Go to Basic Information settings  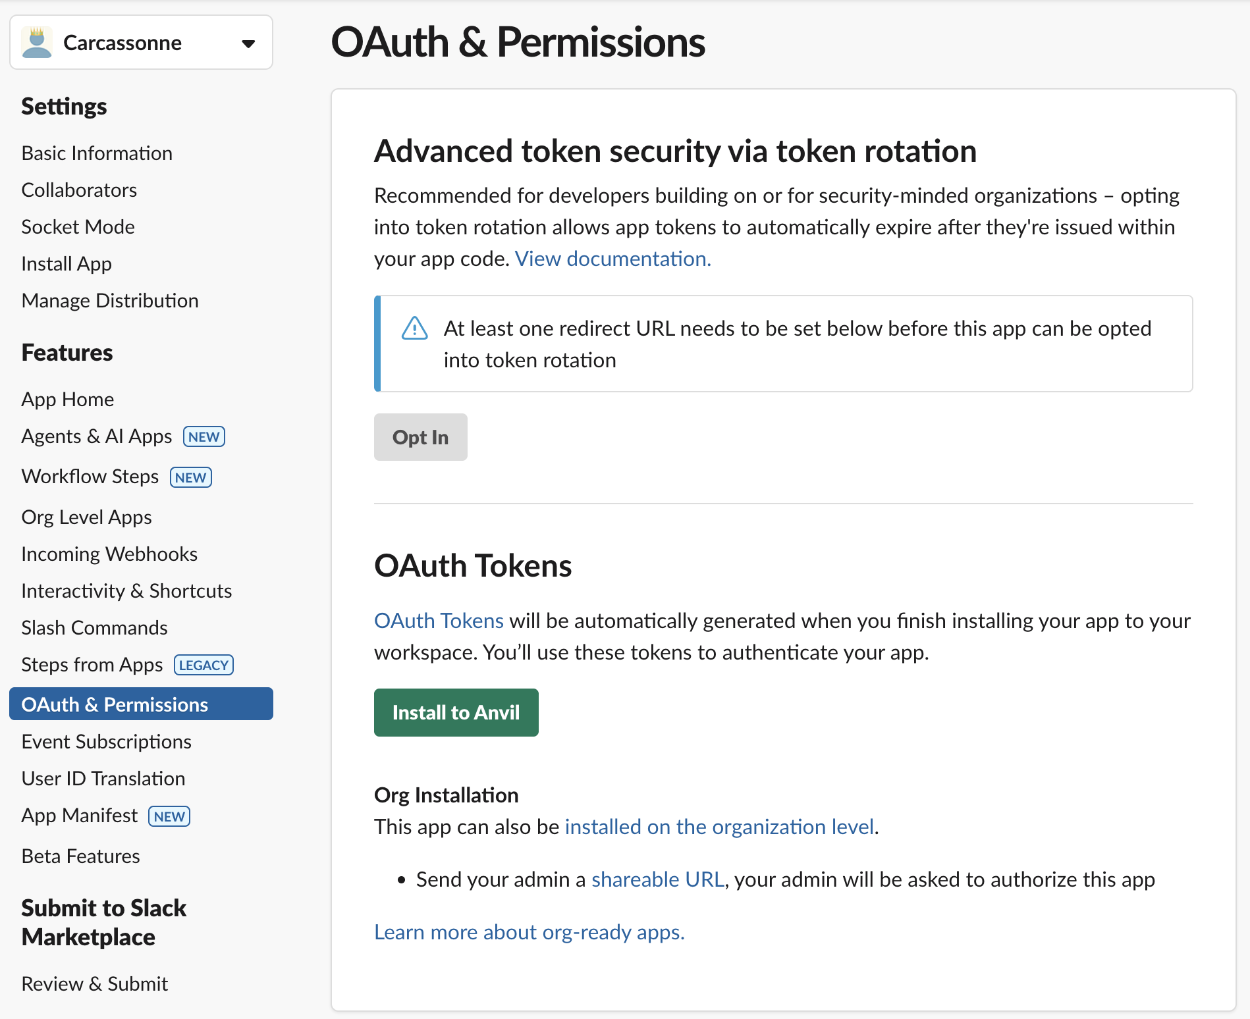pos(97,153)
